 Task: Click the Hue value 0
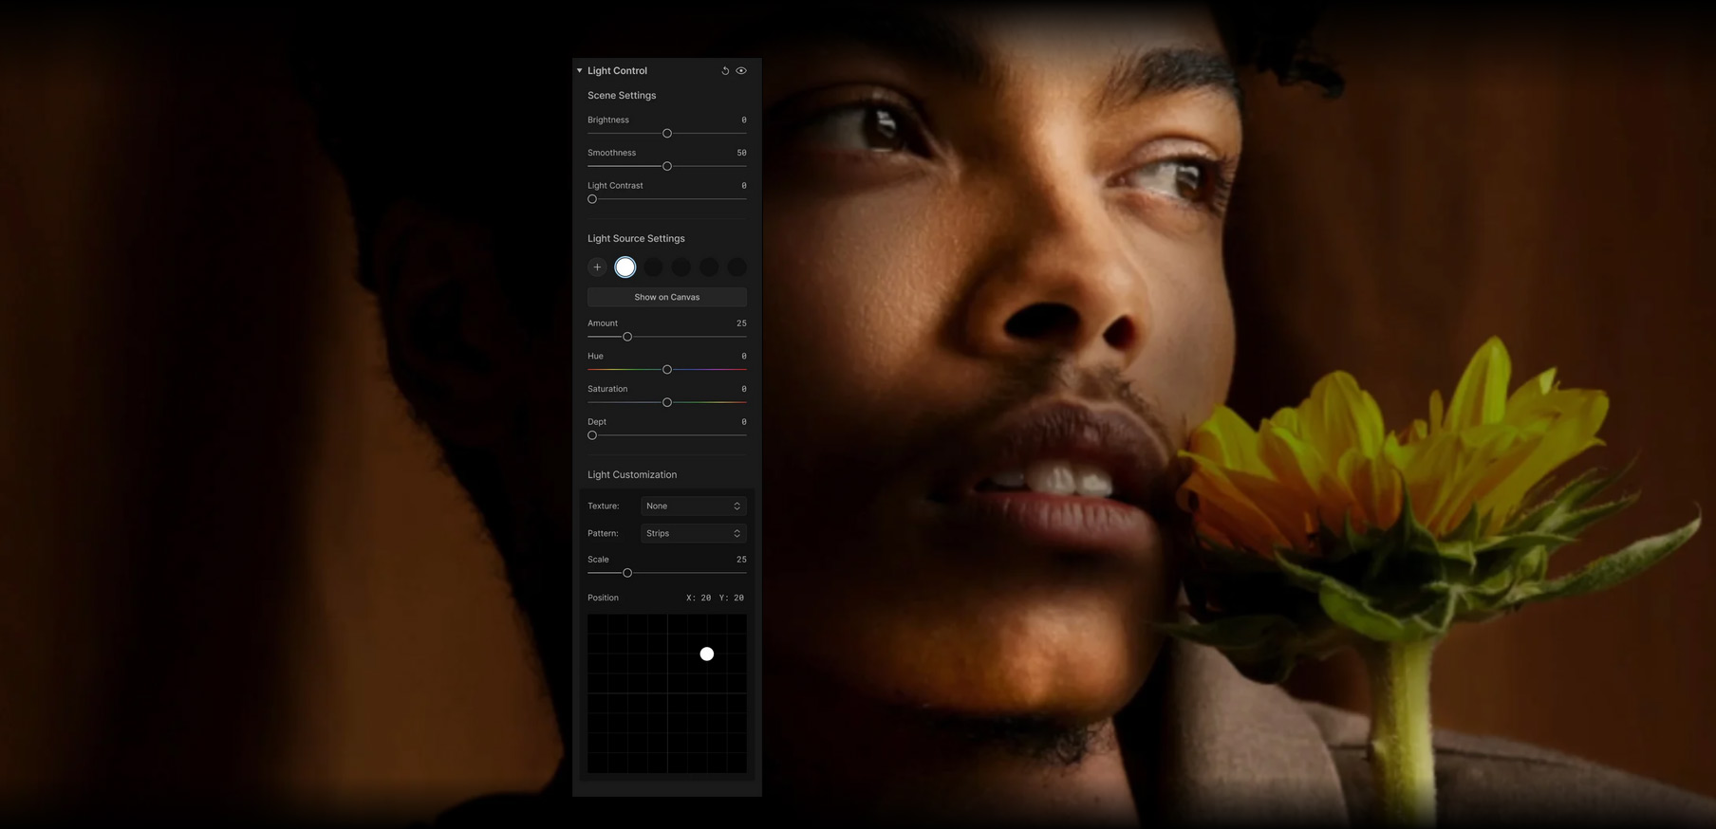tap(744, 357)
